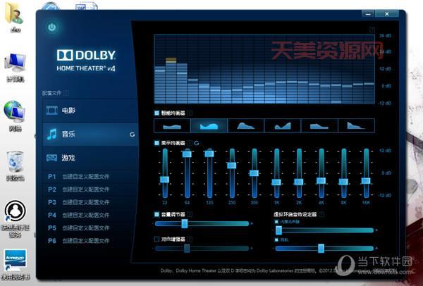Screen dimensions: 423x286
Task: Click the 2K equalizer slider handle
Action: (299, 182)
